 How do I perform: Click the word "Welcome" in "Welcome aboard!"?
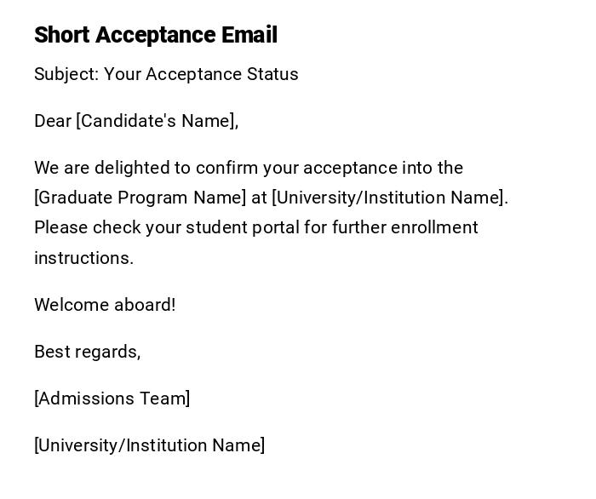(71, 305)
